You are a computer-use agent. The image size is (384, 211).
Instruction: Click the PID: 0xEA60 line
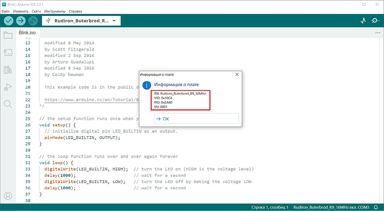click(x=163, y=102)
